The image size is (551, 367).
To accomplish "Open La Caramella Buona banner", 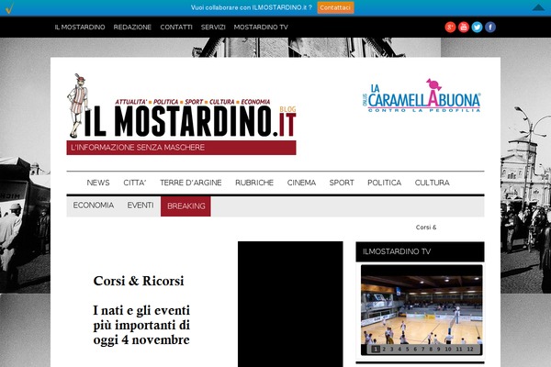I will pyautogui.click(x=422, y=95).
